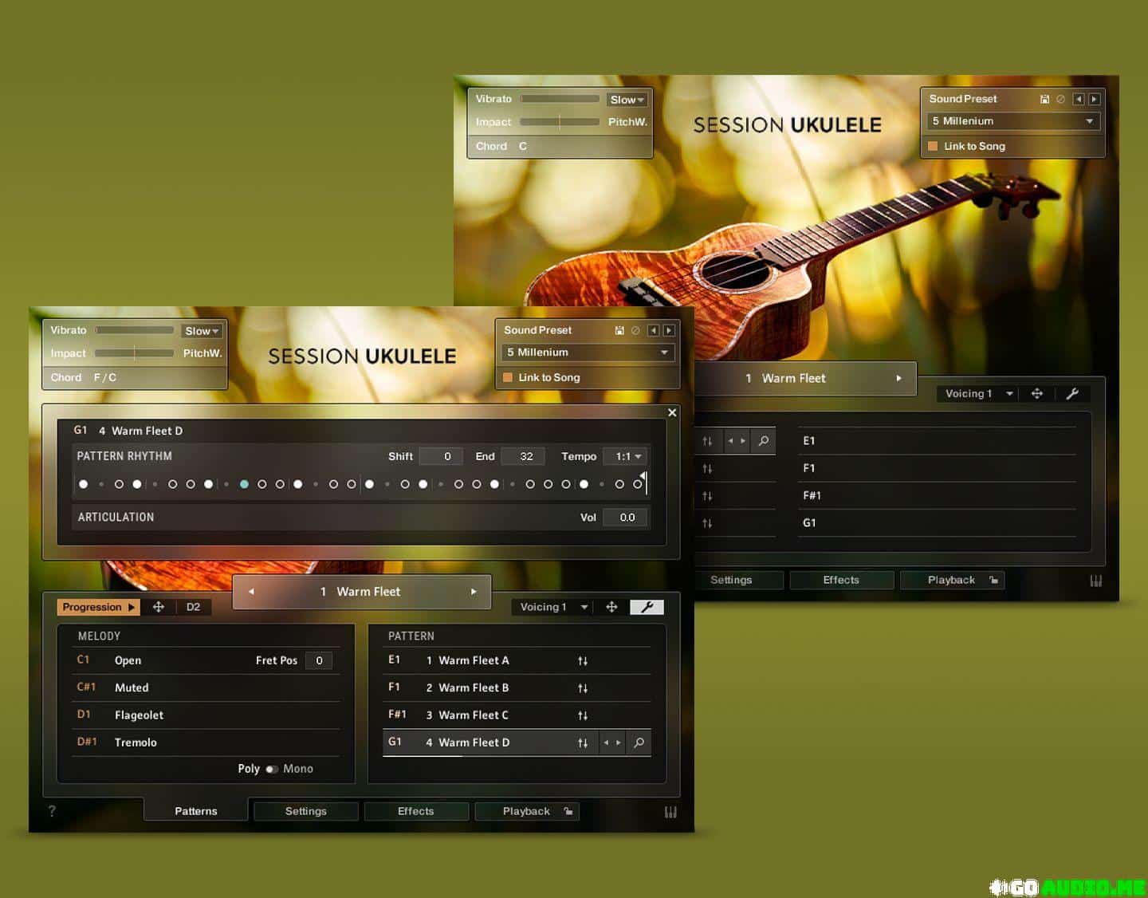Click swap arrows for Warm Fleet D
The height and width of the screenshot is (898, 1148).
tap(583, 742)
